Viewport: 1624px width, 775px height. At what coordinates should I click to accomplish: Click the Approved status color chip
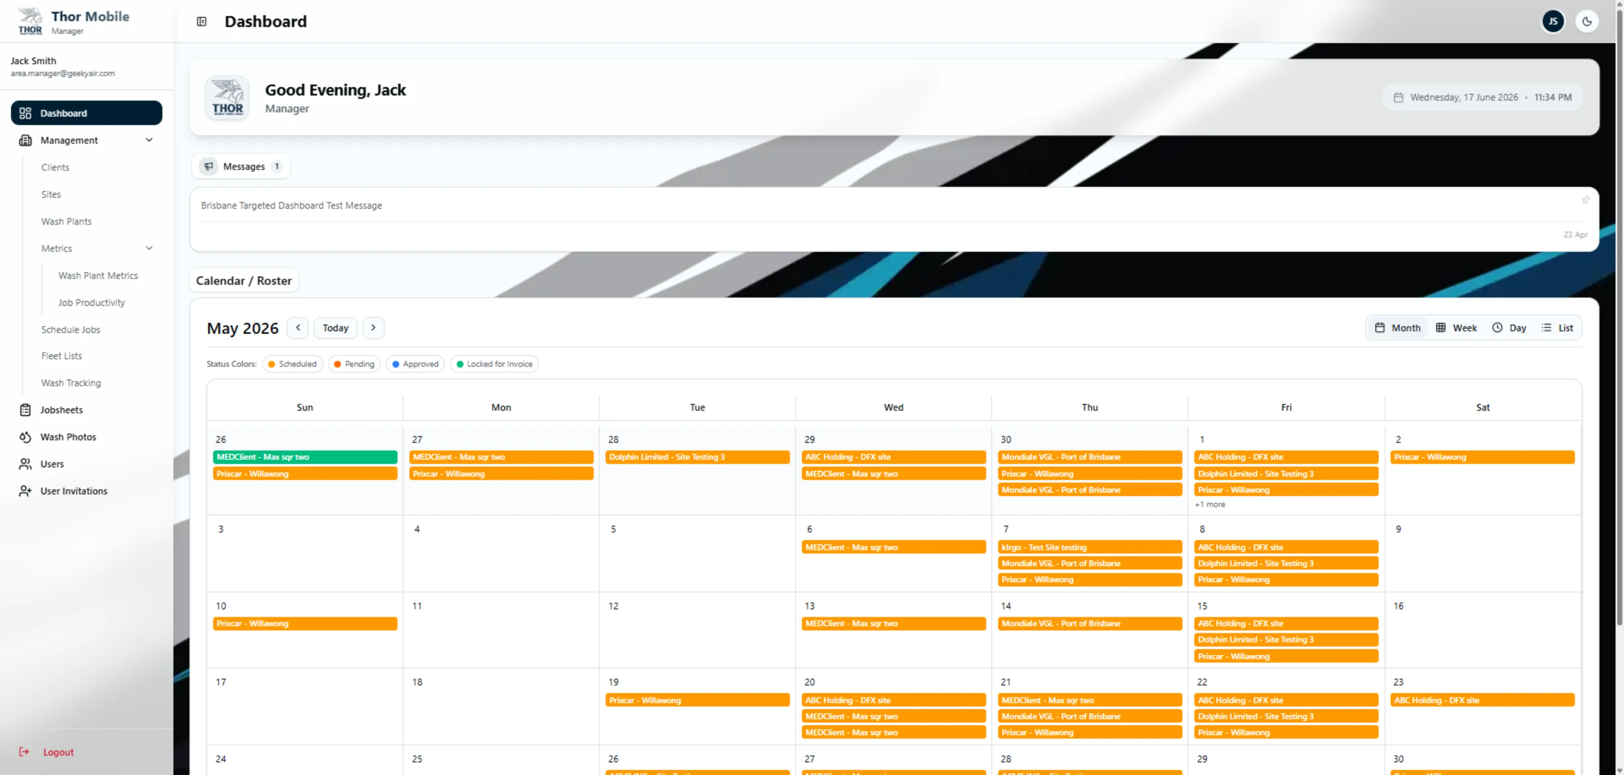pyautogui.click(x=415, y=364)
